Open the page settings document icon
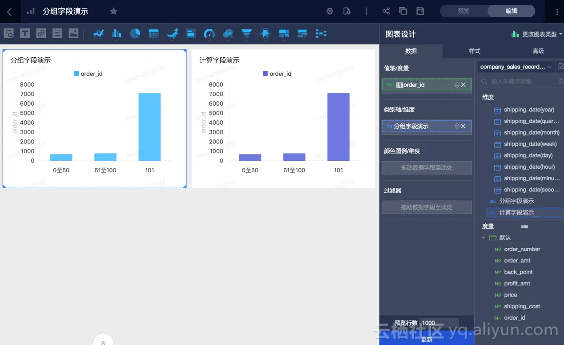 coord(347,11)
